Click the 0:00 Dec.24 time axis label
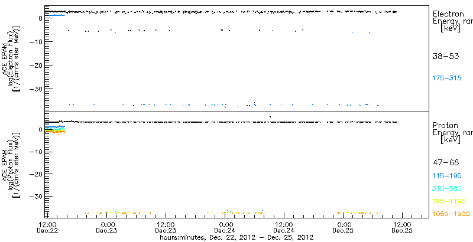Viewport: 473px width, 242px height. [x=226, y=228]
